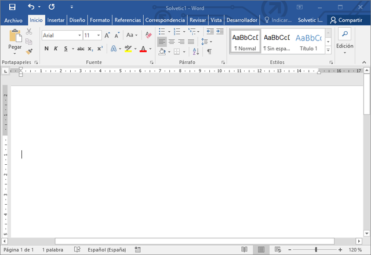
Task: Switch to the Desarrollador tab
Action: coord(242,20)
